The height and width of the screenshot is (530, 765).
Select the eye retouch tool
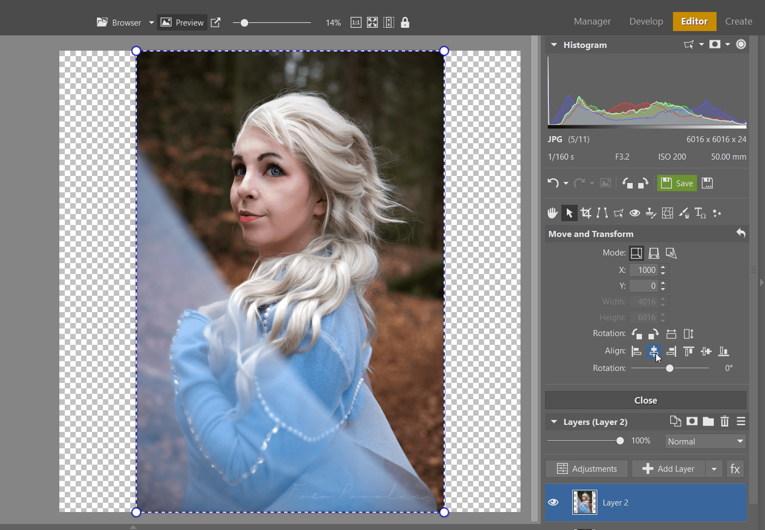[x=635, y=213]
